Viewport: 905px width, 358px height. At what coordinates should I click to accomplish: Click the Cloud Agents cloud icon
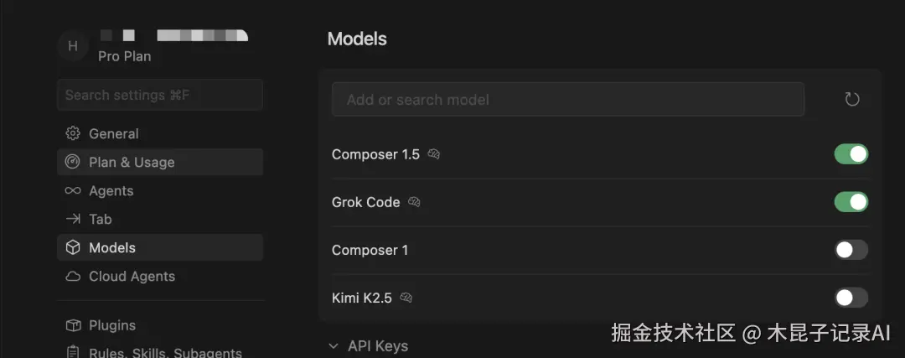pyautogui.click(x=73, y=277)
